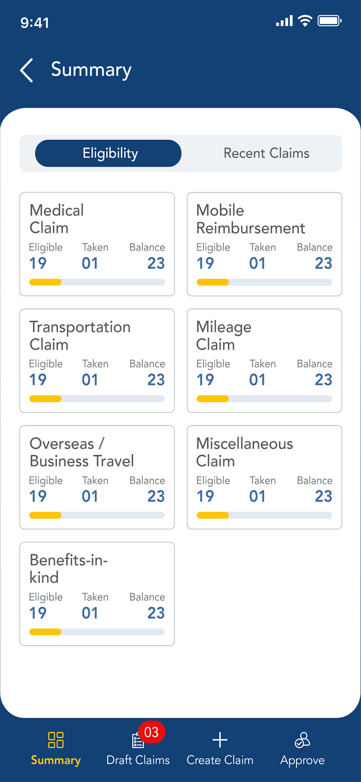Open the Mobile Reimbursement card
361x782 pixels.
(264, 244)
